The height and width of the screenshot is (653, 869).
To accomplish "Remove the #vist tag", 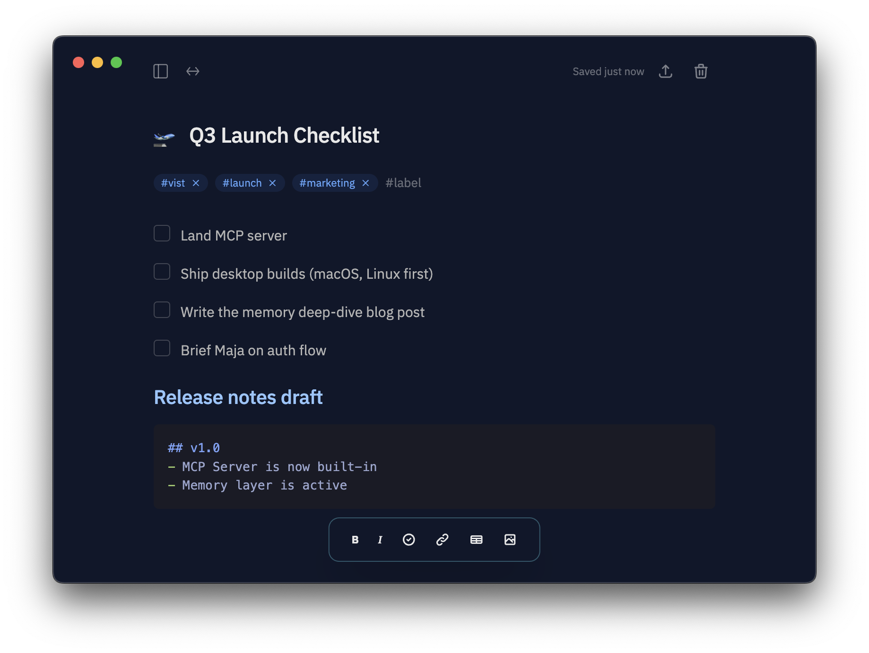I will click(x=196, y=183).
